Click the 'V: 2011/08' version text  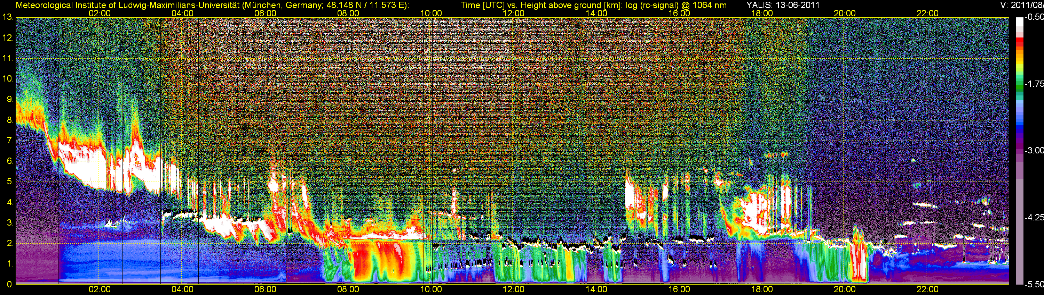click(x=1022, y=5)
